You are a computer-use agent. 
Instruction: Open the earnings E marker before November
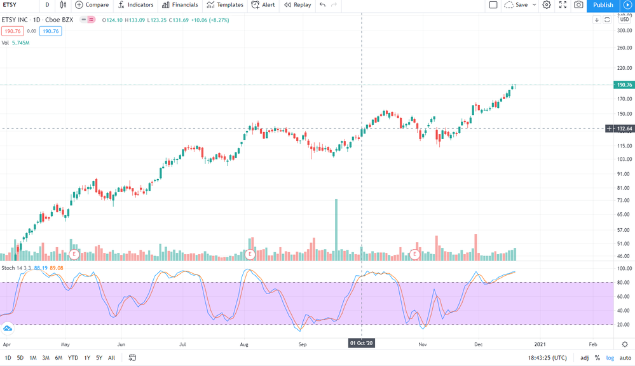point(414,254)
